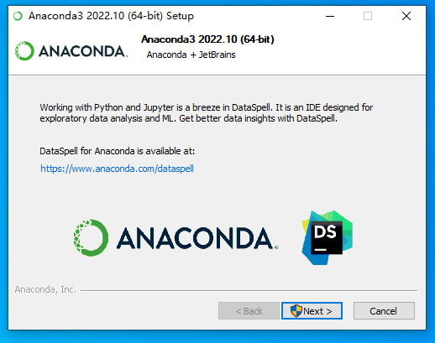Image resolution: width=435 pixels, height=343 pixels.
Task: Click the greyed-out maximize window button
Action: tap(368, 16)
